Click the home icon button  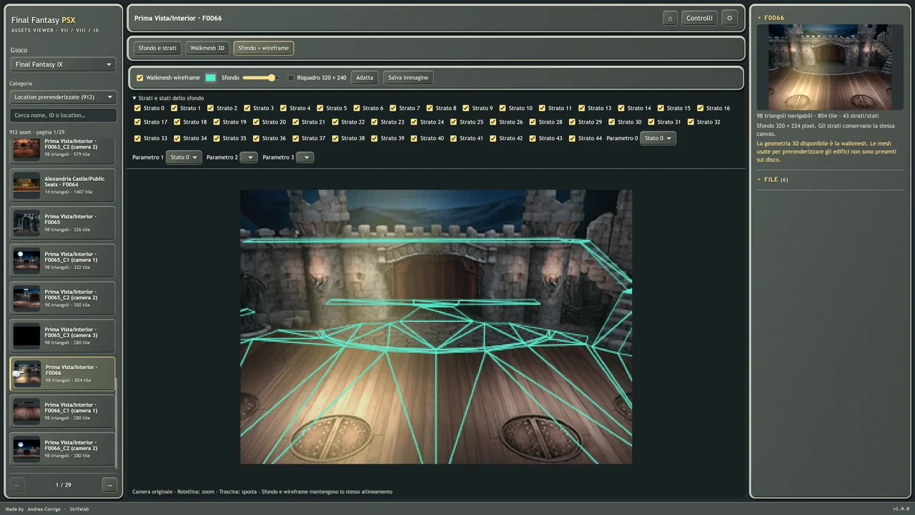[x=670, y=19]
